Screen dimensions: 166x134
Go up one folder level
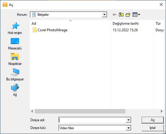click(121, 15)
